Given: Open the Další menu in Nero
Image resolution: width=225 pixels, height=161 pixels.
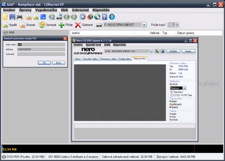Looking at the screenshot, I should click(x=107, y=45).
